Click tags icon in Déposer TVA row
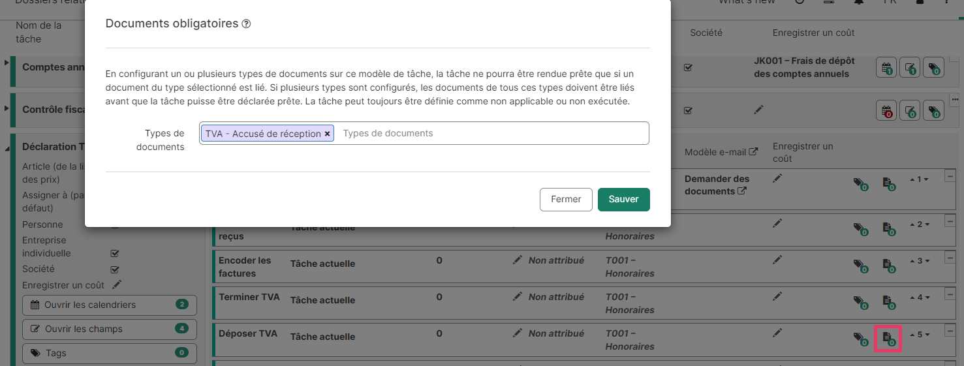Image resolution: width=964 pixels, height=366 pixels. [x=861, y=338]
